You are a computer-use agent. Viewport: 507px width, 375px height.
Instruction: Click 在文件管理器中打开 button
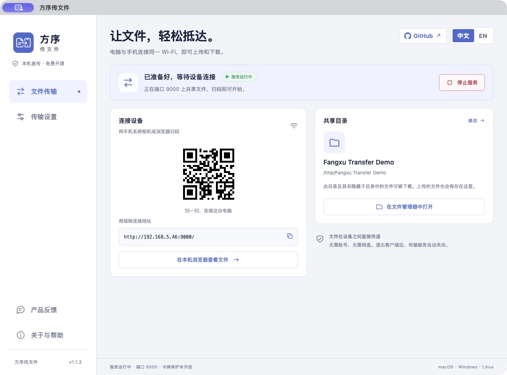[404, 207]
